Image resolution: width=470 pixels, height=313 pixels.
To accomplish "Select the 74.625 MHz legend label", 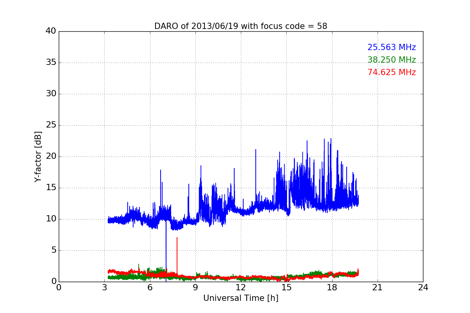I will 392,72.
